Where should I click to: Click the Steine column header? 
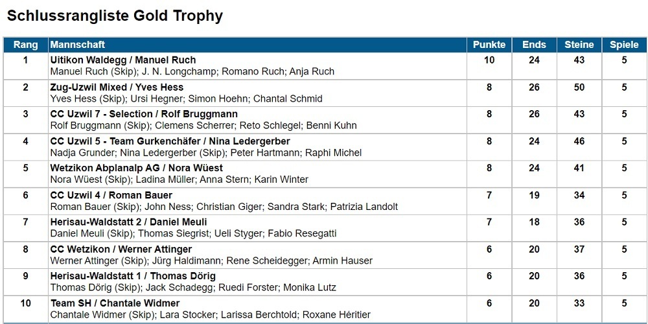pyautogui.click(x=579, y=45)
